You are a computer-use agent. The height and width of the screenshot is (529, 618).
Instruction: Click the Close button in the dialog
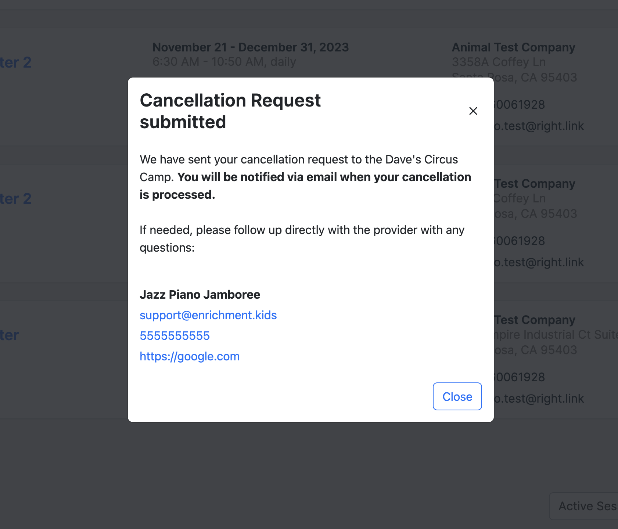click(457, 396)
